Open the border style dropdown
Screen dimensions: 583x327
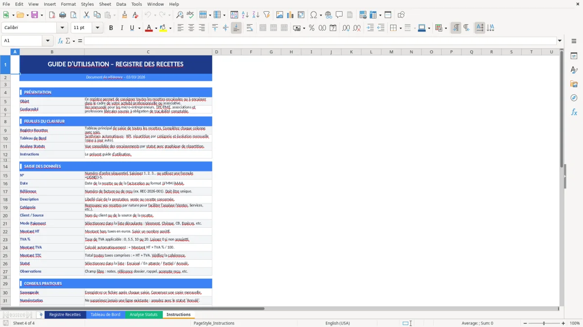coord(415,28)
